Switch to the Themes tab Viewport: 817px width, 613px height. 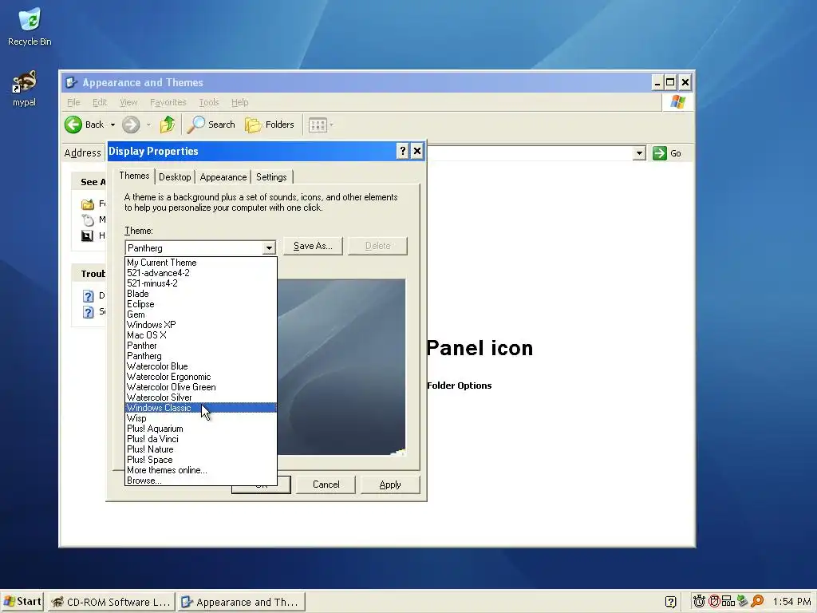click(x=134, y=176)
